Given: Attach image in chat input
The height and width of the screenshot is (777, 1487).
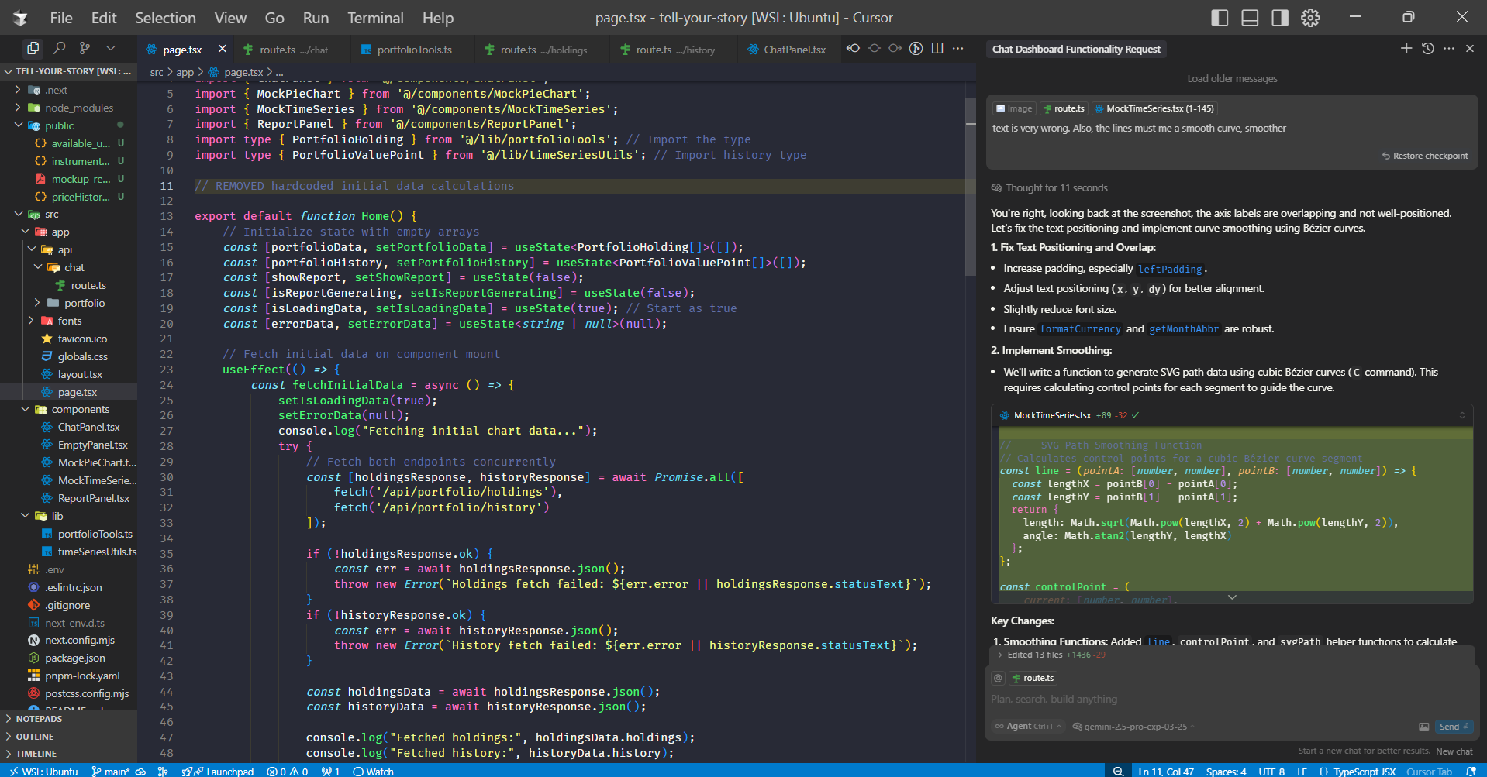Looking at the screenshot, I should pos(1423,727).
